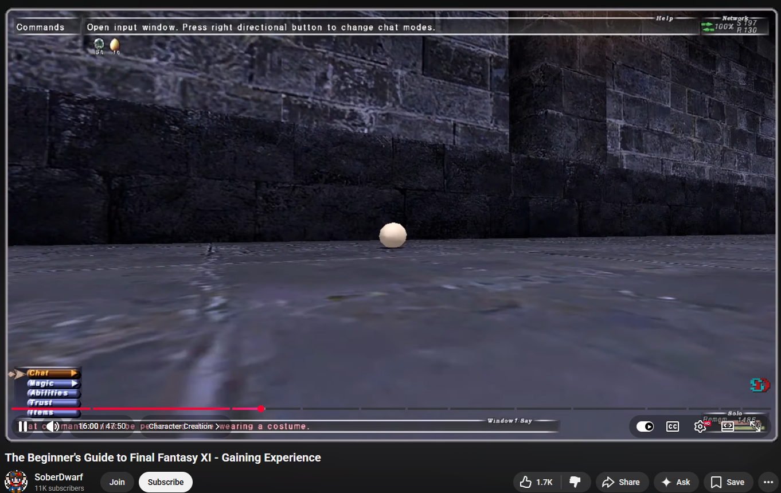Viewport: 781px width, 493px height.
Task: Click the green network signal arrows icon
Action: click(708, 26)
